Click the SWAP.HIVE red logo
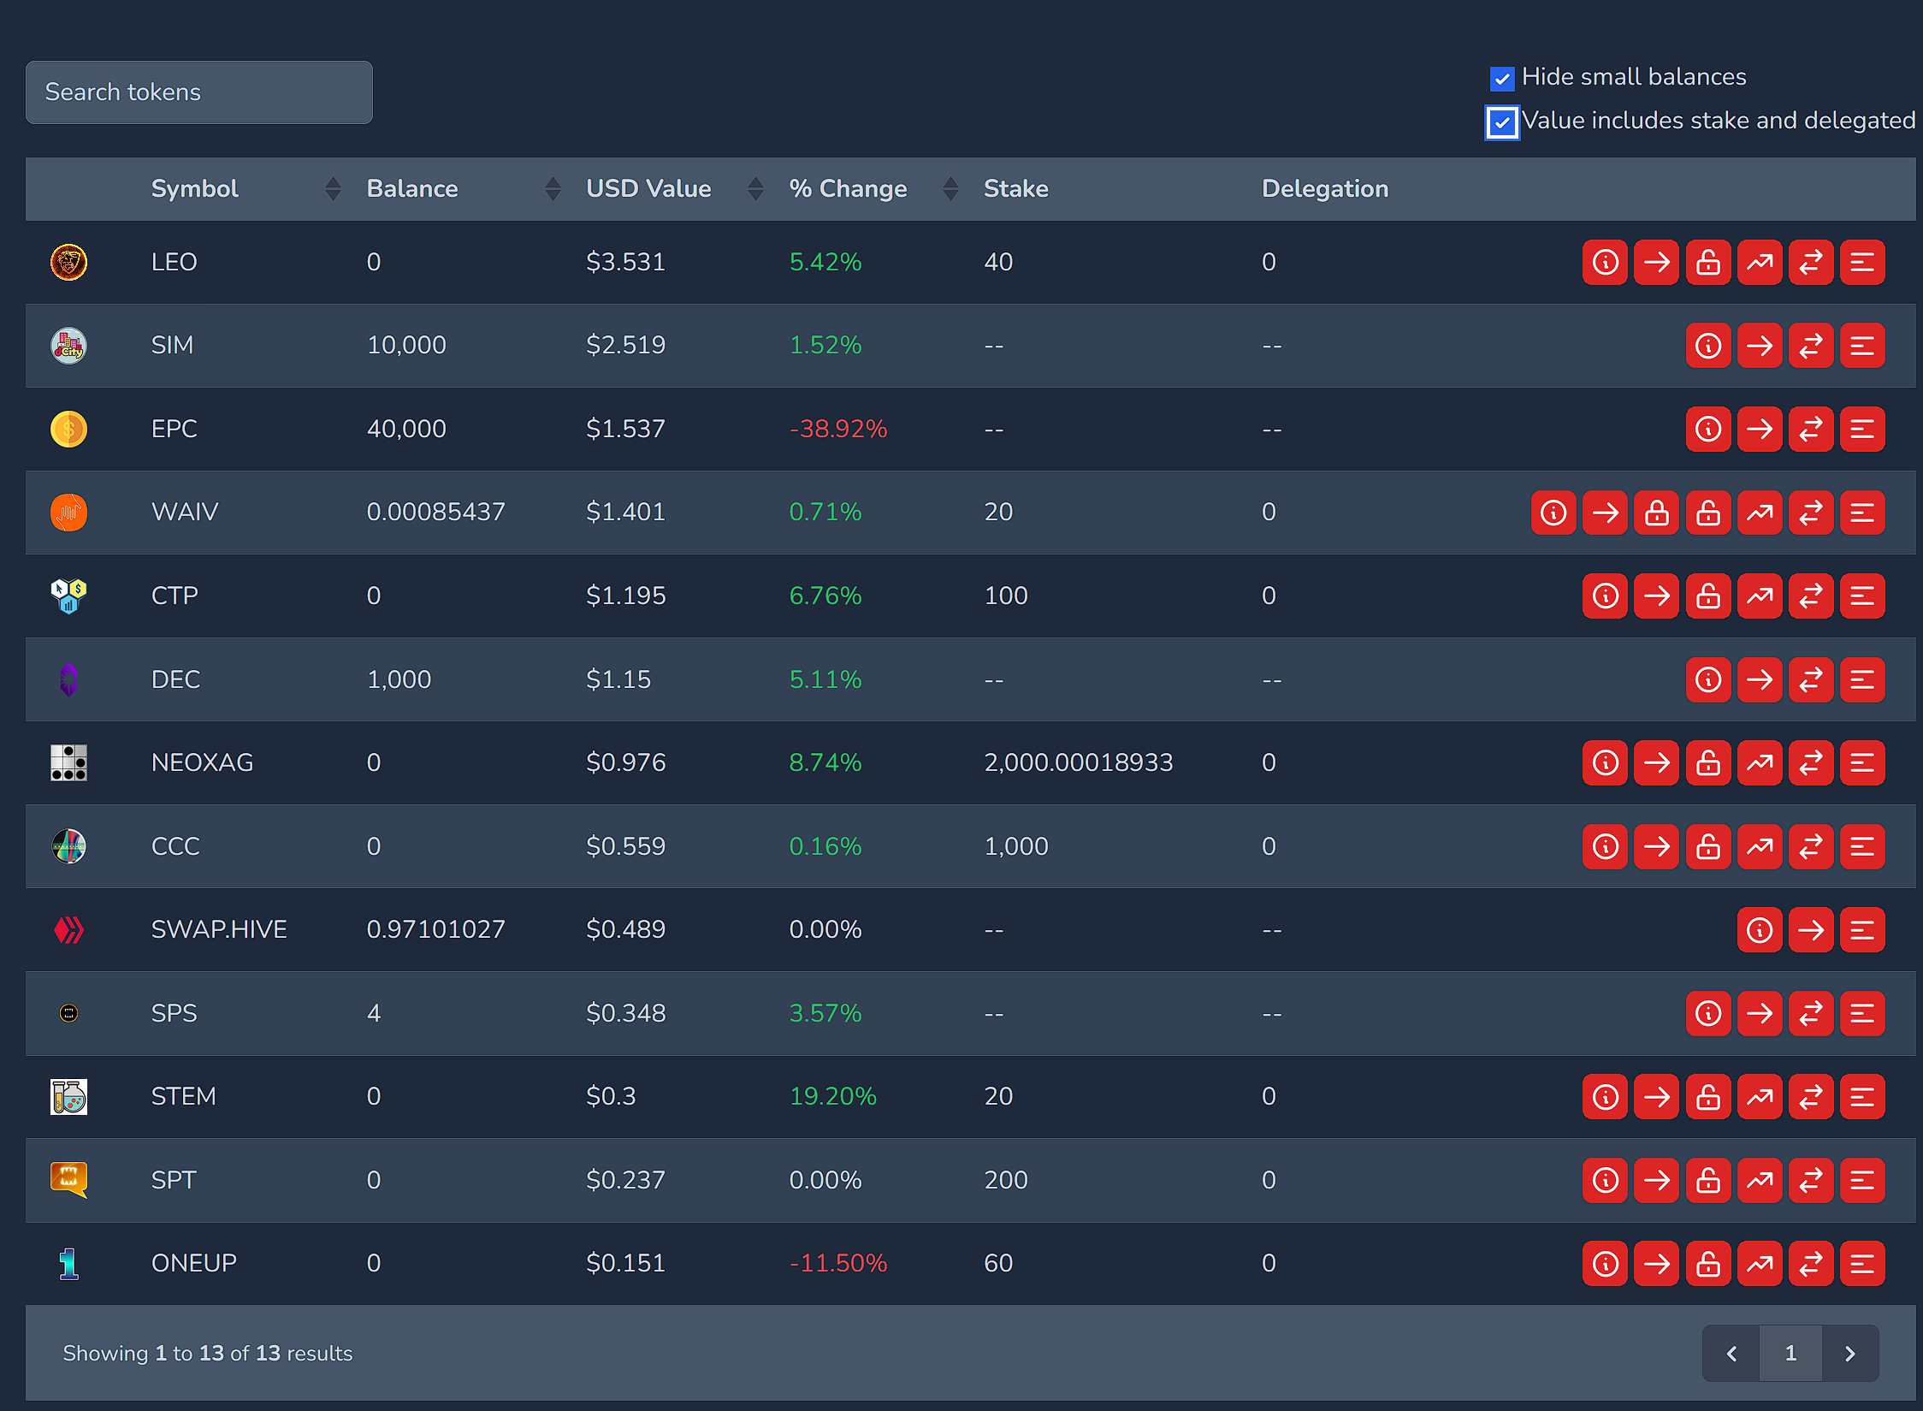 coord(69,929)
